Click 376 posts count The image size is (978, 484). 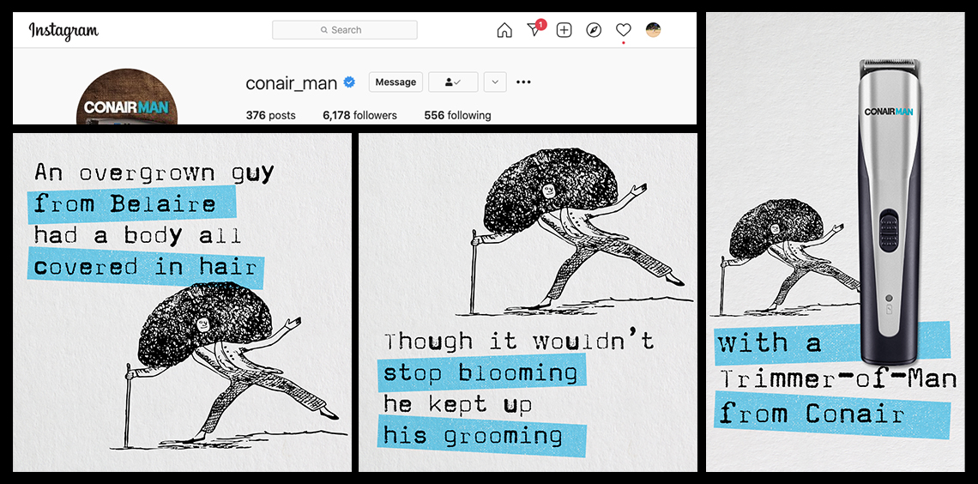[271, 115]
